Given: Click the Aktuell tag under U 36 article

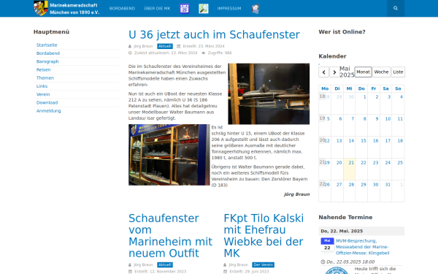Looking at the screenshot, I should (165, 46).
